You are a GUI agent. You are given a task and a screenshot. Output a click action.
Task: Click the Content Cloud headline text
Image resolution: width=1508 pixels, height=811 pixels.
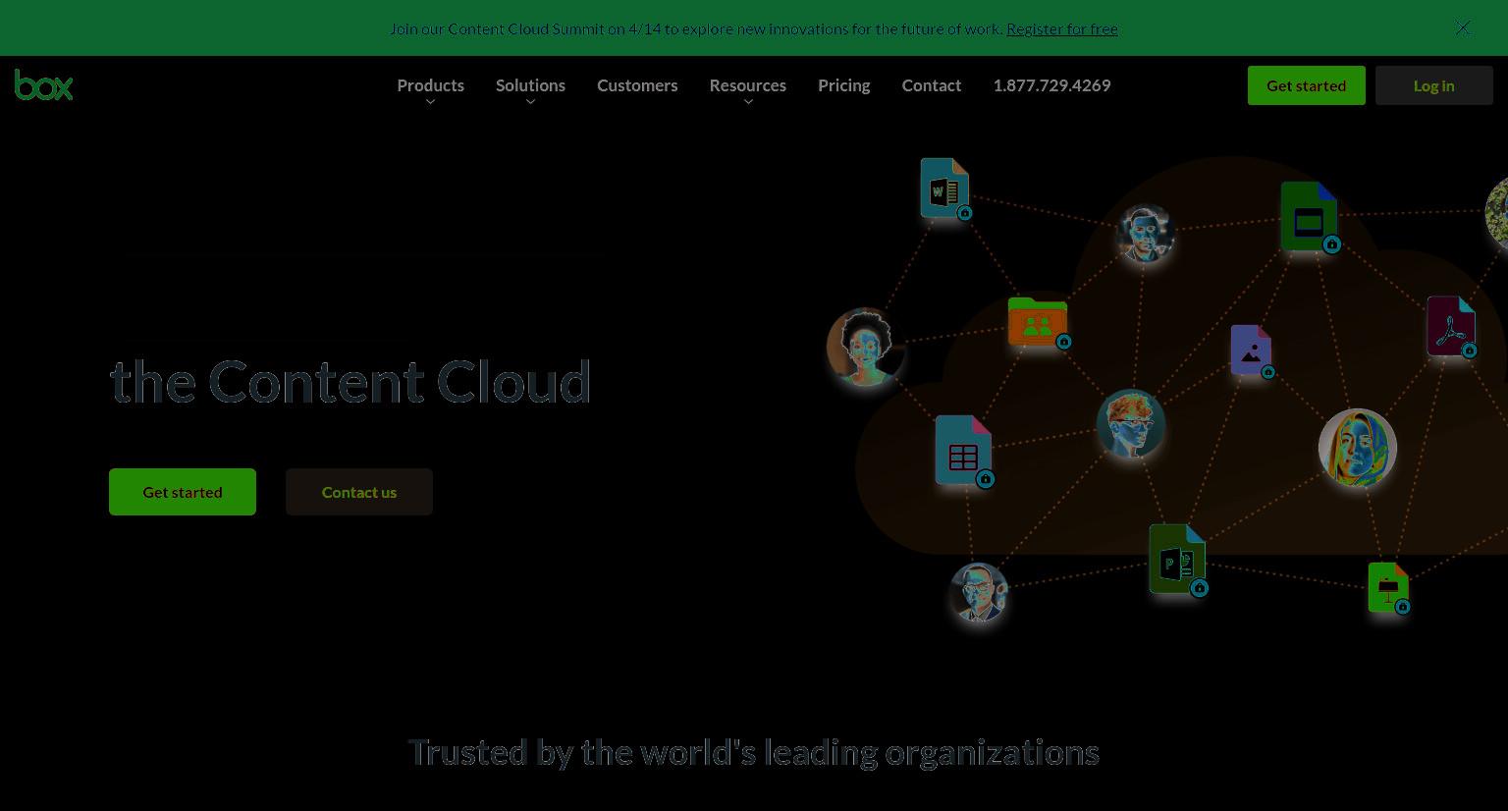350,382
